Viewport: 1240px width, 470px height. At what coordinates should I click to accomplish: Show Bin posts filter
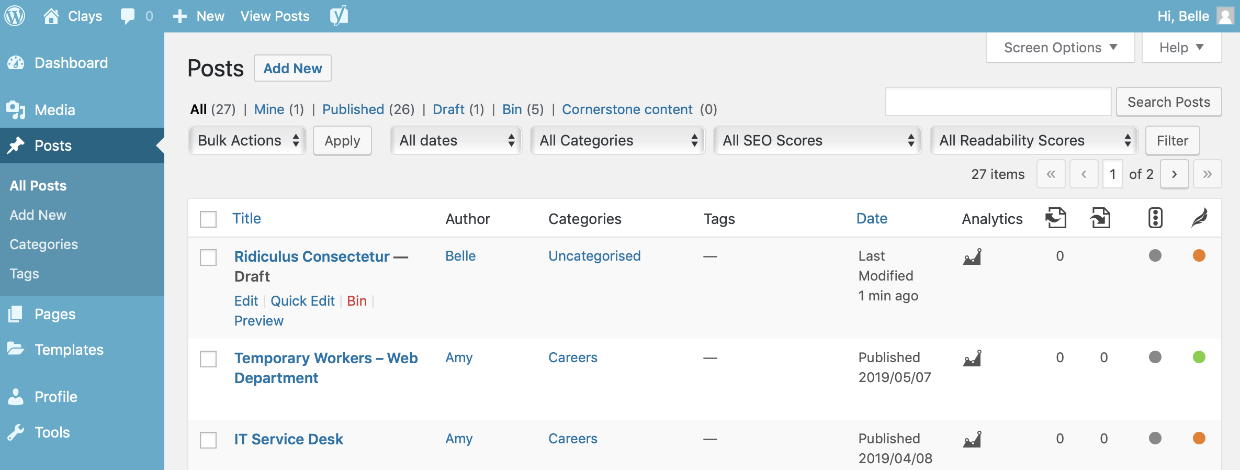pyautogui.click(x=512, y=109)
